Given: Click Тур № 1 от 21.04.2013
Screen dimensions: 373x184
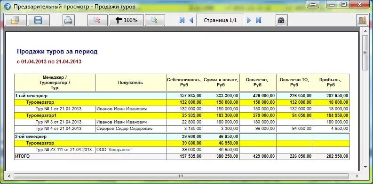Looking at the screenshot, I should (x=58, y=109).
